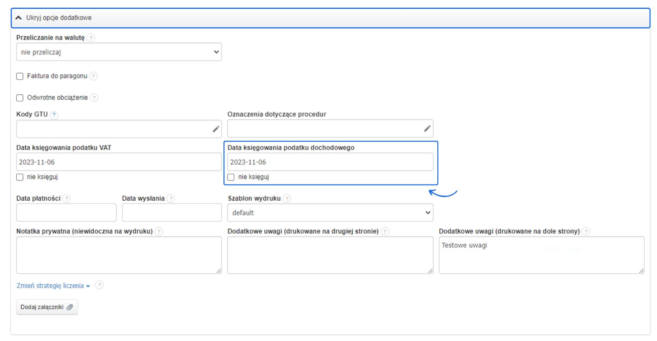Viewport: 657px width, 341px height.
Task: Click the Data wysłania input field
Action: point(172,213)
